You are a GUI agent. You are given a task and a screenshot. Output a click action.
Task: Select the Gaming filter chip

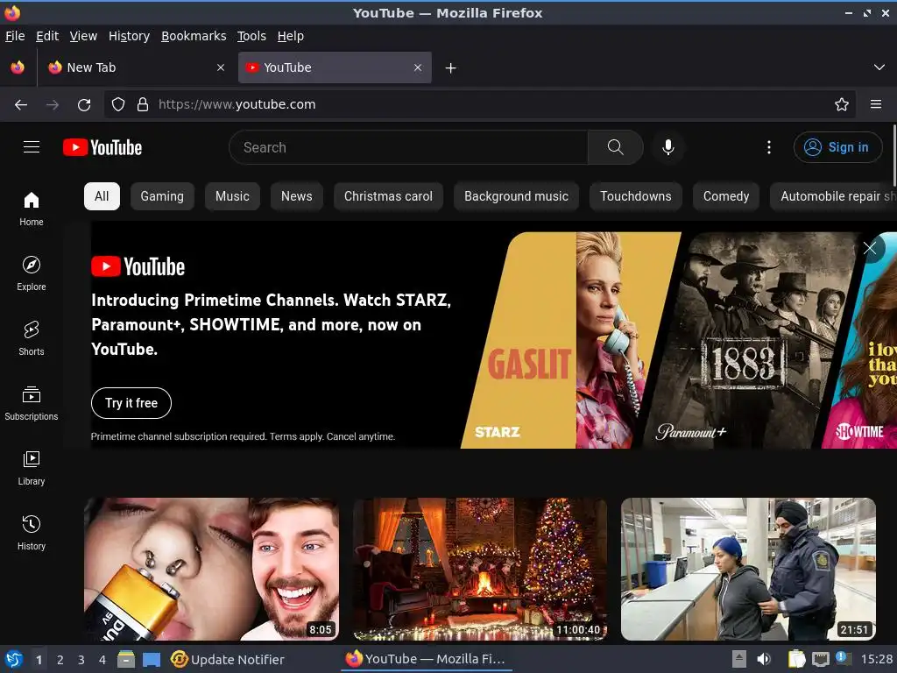coord(162,196)
